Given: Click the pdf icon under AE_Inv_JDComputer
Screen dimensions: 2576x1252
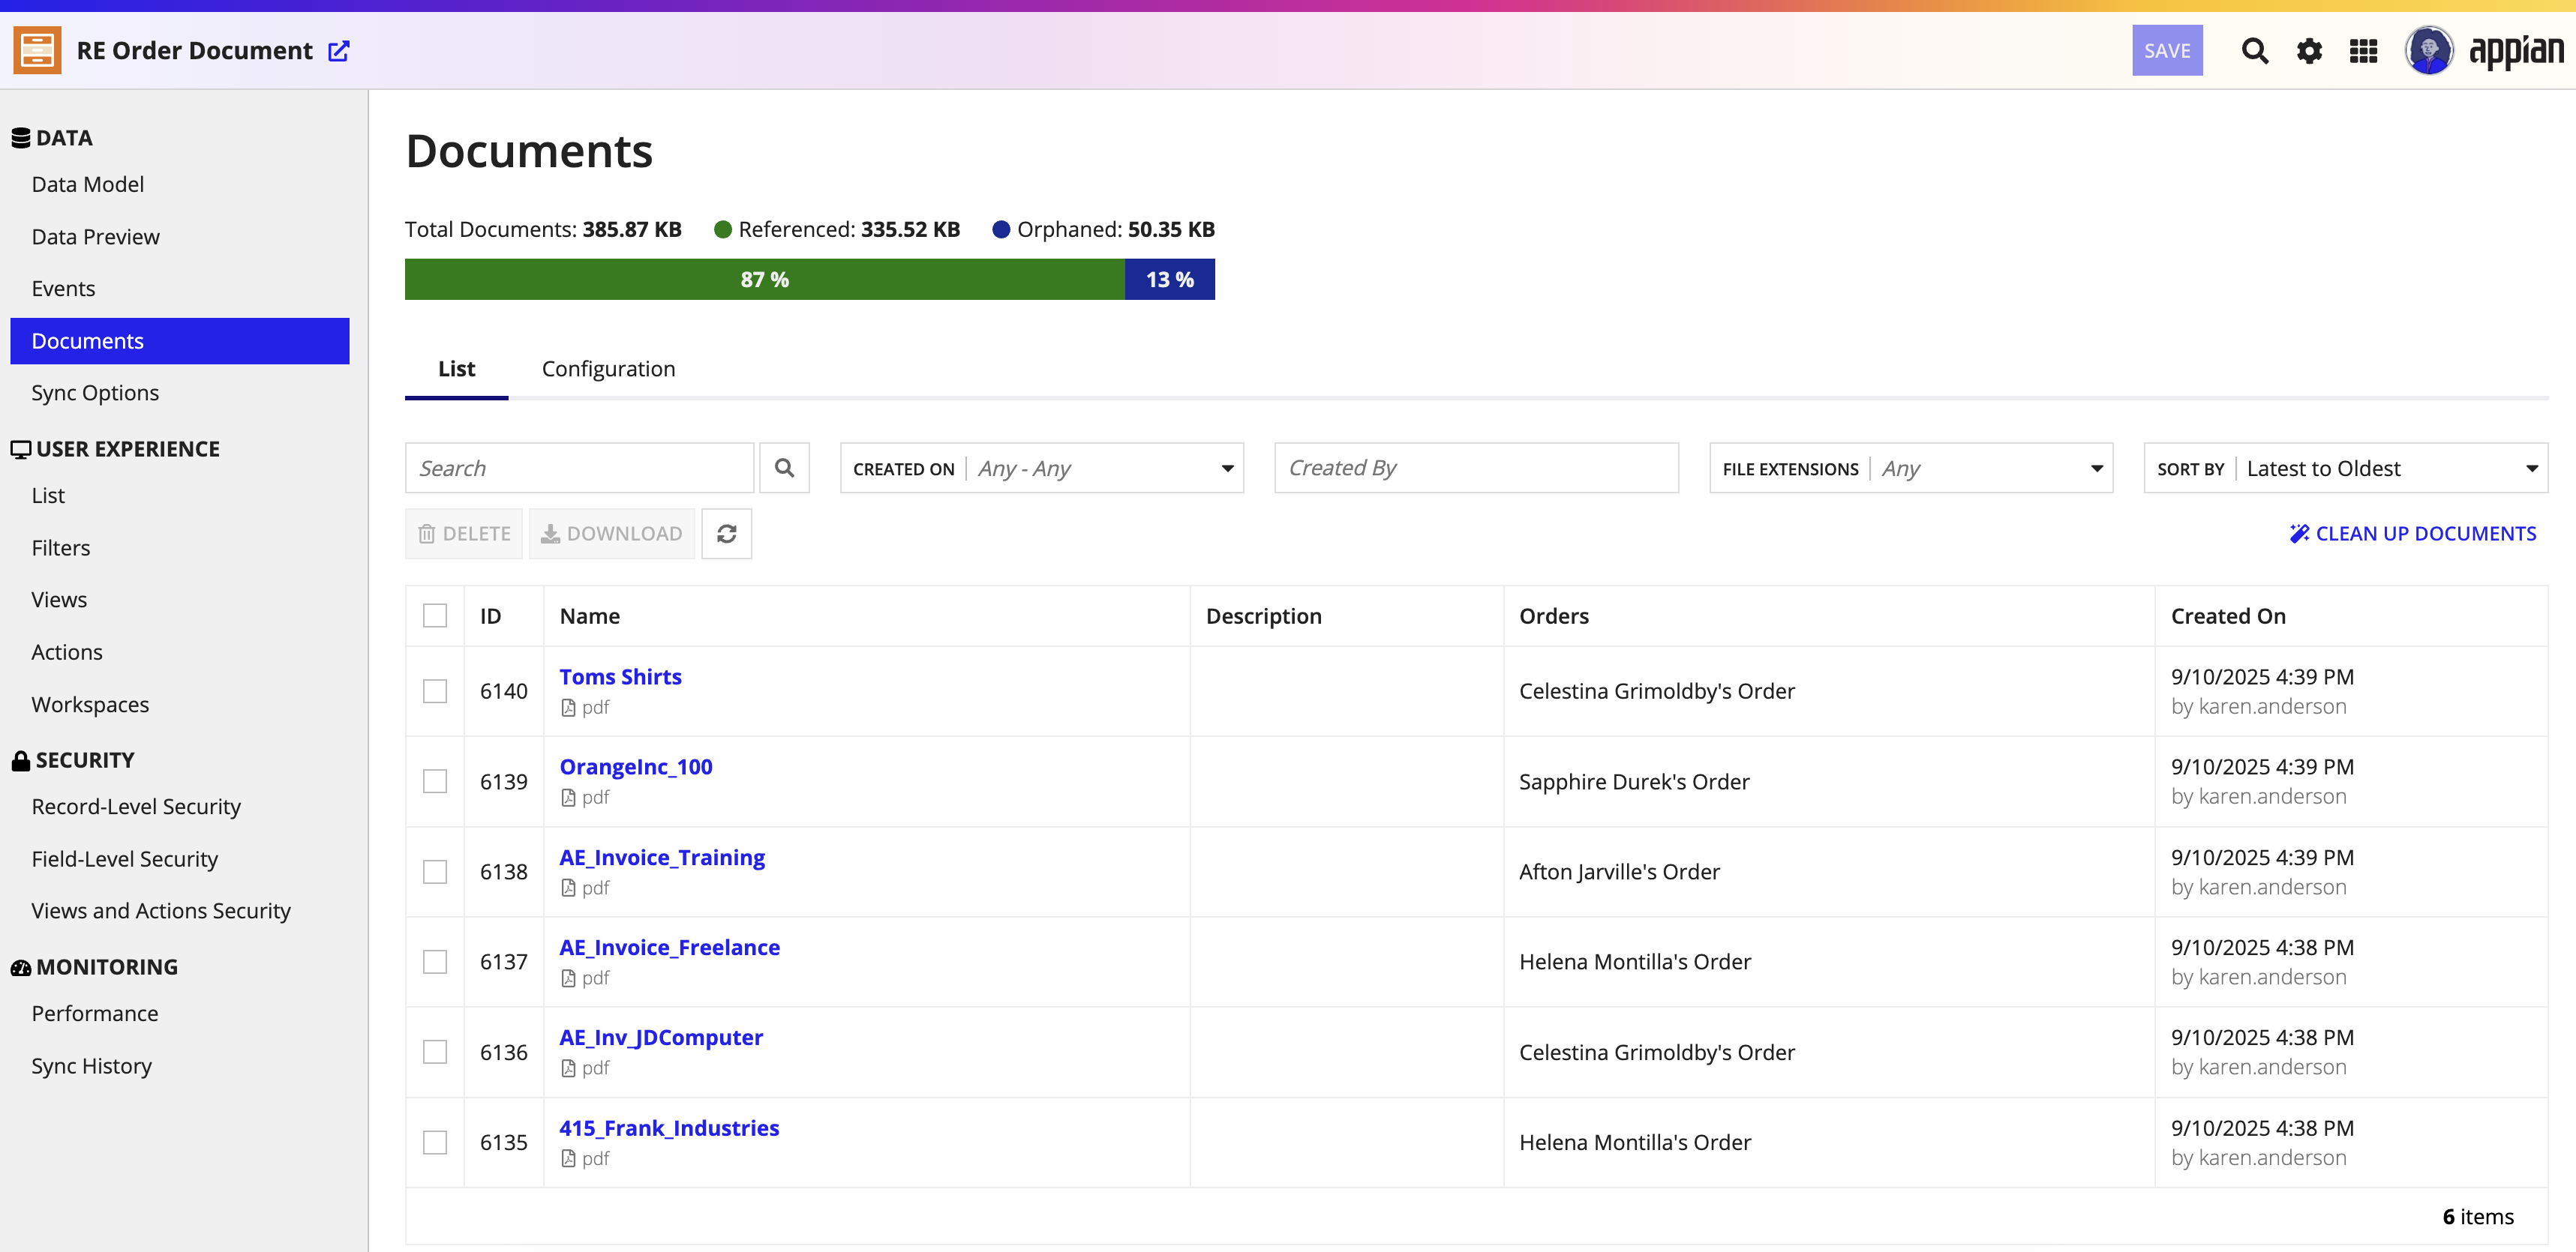Looking at the screenshot, I should 568,1068.
